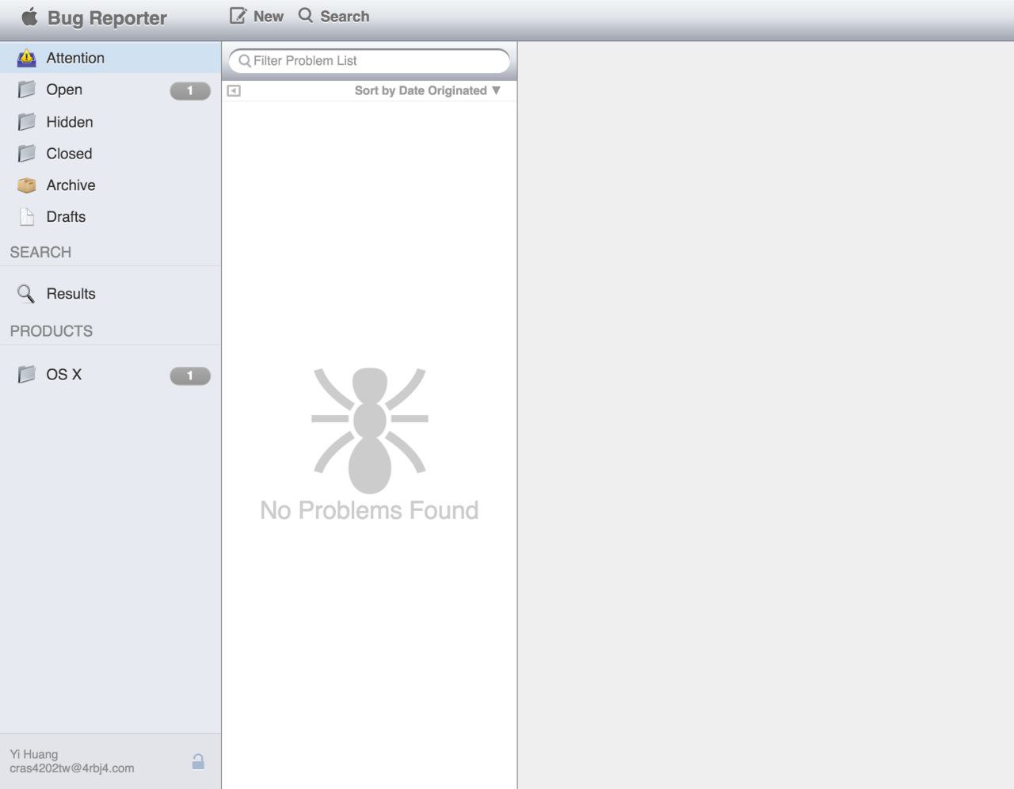Show the Hidden problems list
This screenshot has width=1014, height=789.
tap(111, 122)
